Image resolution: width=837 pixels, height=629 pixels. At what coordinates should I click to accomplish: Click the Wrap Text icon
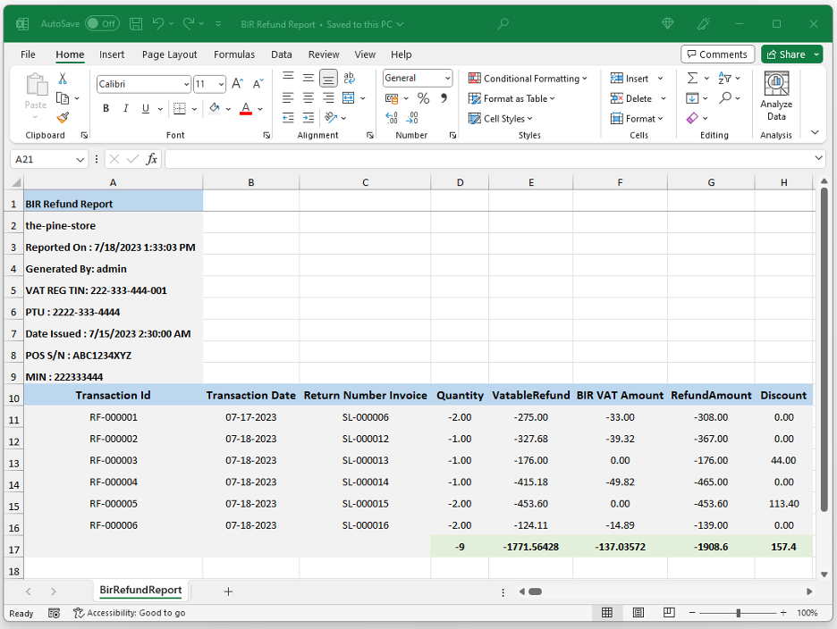[349, 79]
